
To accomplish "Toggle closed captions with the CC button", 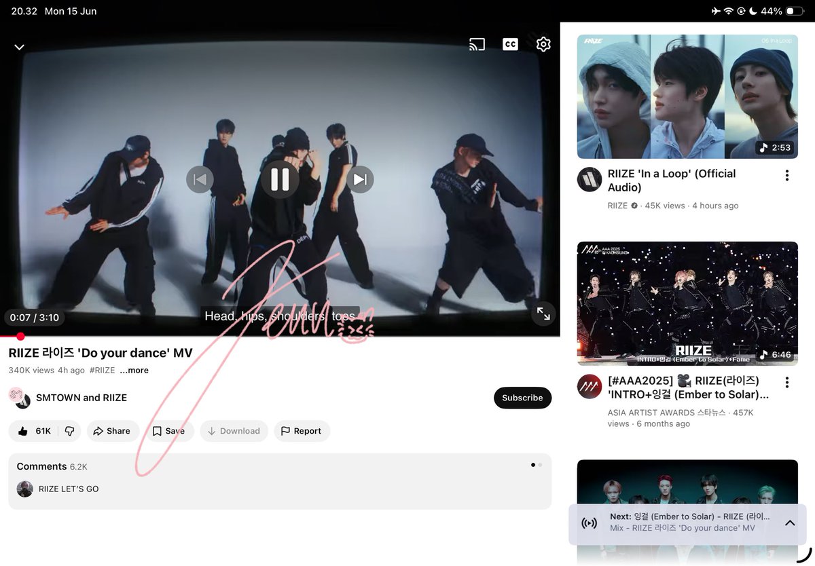I will (x=510, y=44).
